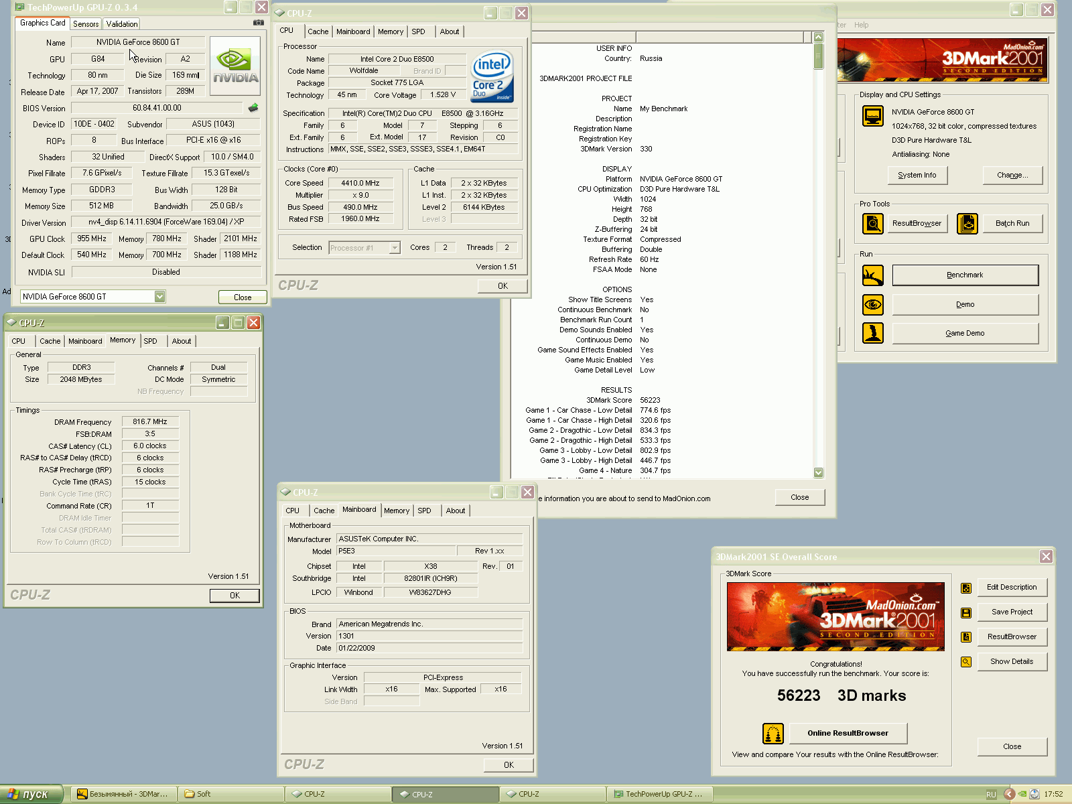Click the 3DMark2001 banner in the score window

pos(835,616)
